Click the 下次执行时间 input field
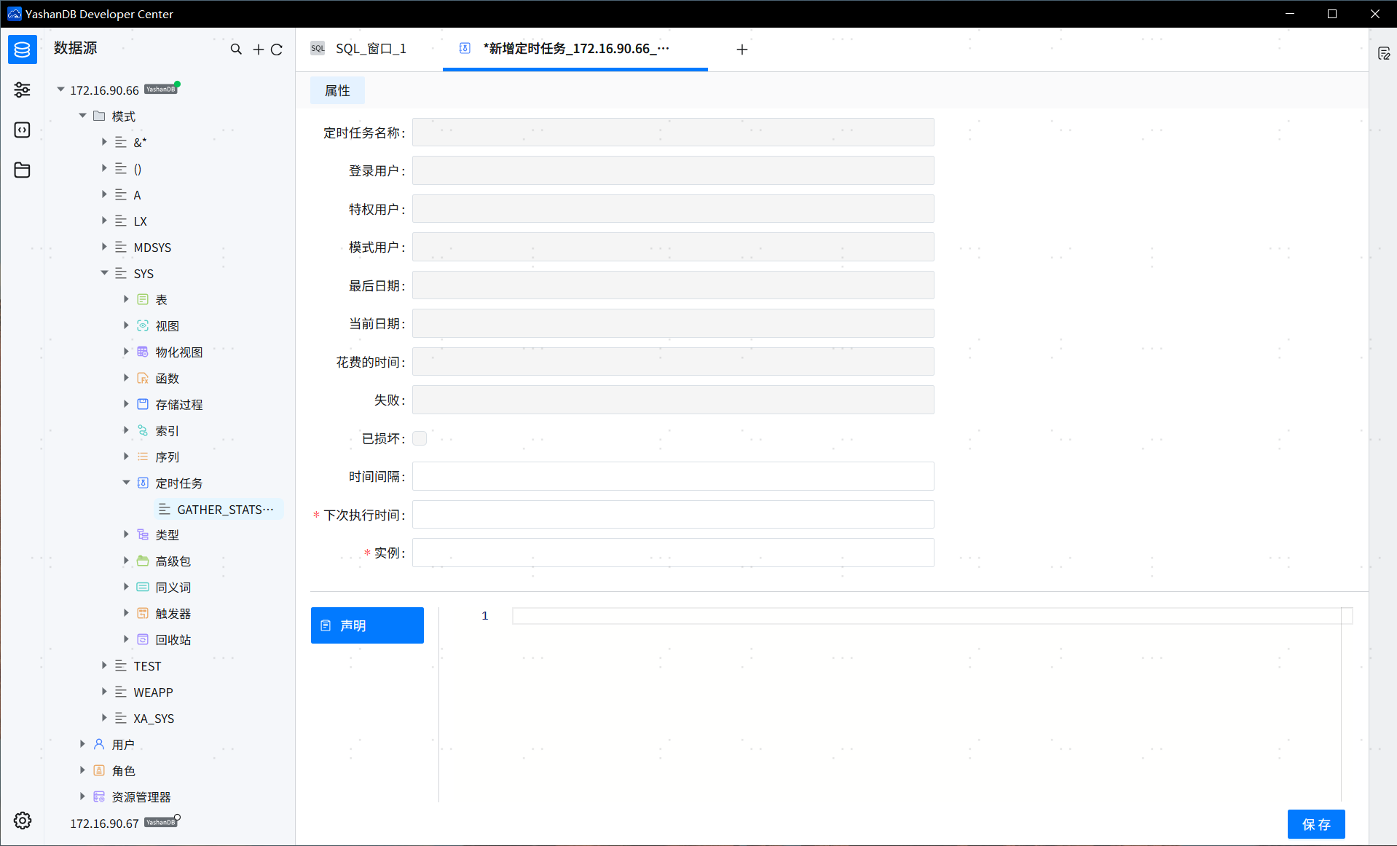 [x=671, y=514]
